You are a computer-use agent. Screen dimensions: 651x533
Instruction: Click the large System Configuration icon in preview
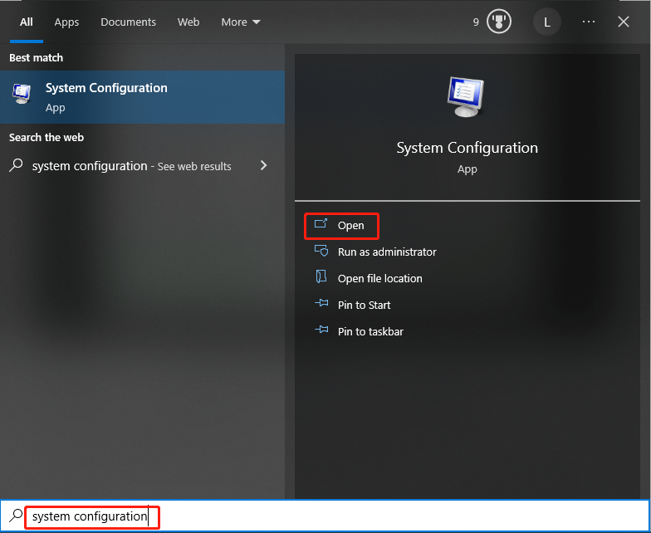466,97
